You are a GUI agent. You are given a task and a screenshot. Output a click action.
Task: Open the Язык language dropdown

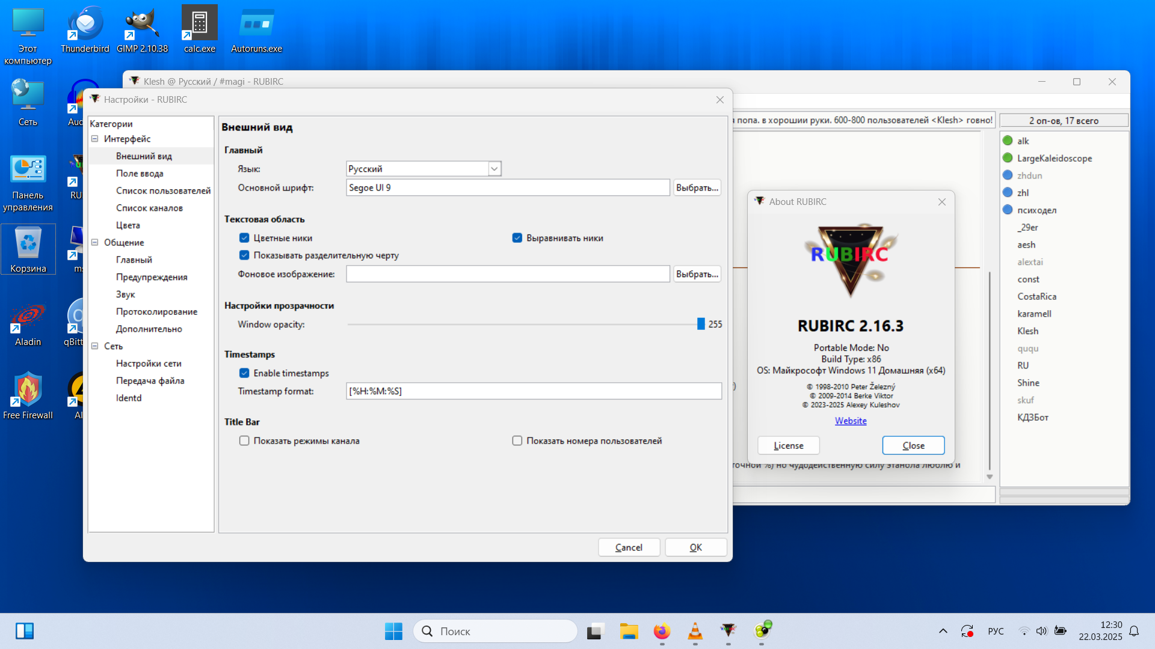(494, 169)
